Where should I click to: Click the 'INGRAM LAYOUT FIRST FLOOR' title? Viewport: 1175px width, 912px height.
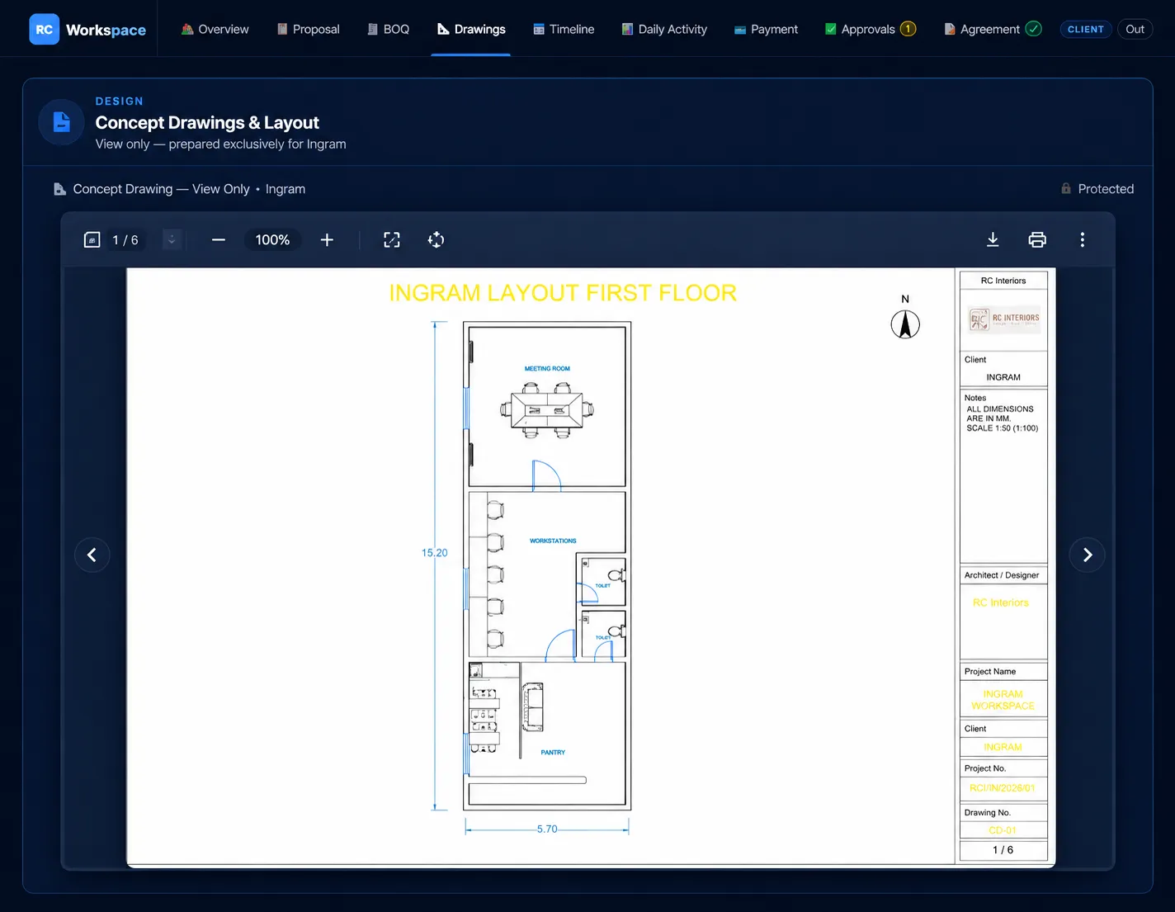pyautogui.click(x=563, y=293)
